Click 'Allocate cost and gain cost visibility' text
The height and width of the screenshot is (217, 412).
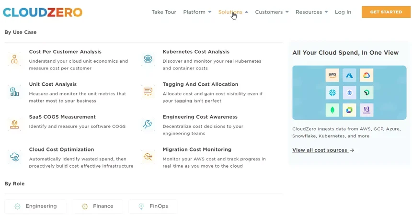coord(213,97)
